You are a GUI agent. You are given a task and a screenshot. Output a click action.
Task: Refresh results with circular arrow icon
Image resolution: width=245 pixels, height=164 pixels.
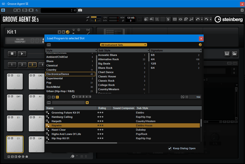coord(182,97)
